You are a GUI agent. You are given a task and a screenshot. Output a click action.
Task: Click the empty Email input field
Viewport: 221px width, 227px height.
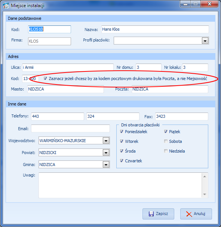coord(70,128)
